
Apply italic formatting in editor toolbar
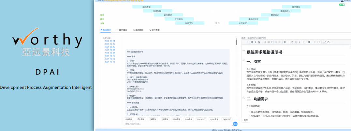(x=256, y=42)
